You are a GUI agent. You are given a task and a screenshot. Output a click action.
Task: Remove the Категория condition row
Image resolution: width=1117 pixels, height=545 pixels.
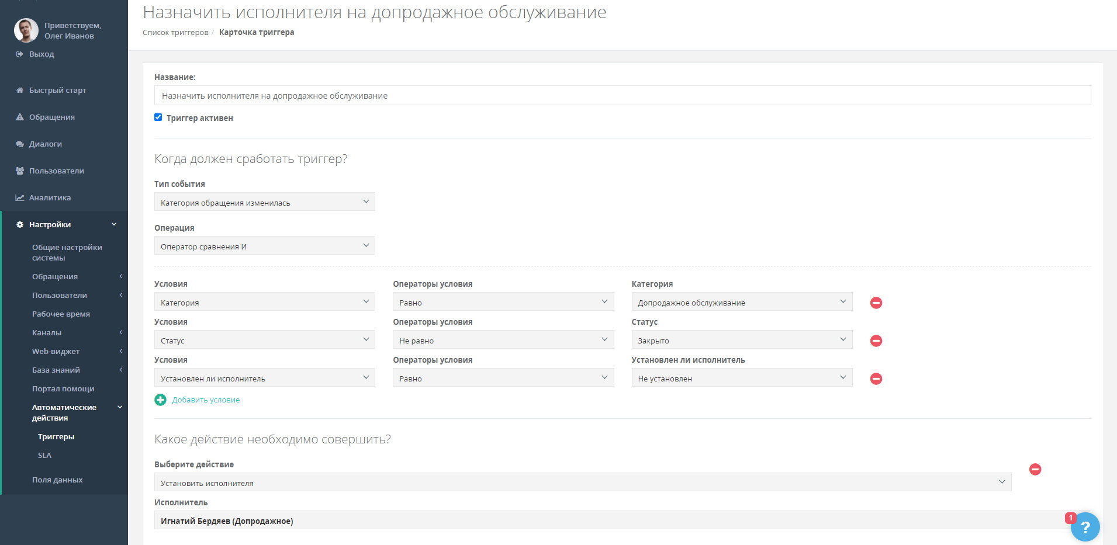(x=876, y=303)
